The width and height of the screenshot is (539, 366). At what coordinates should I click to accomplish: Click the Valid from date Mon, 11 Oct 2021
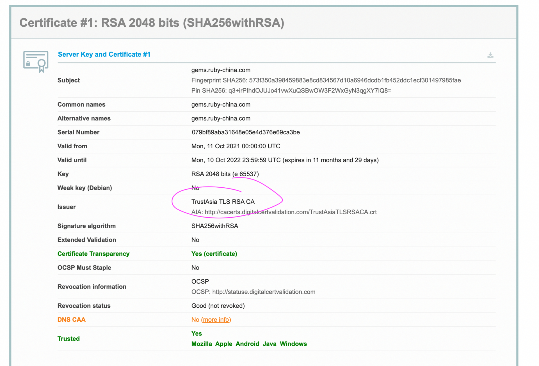[x=236, y=146]
